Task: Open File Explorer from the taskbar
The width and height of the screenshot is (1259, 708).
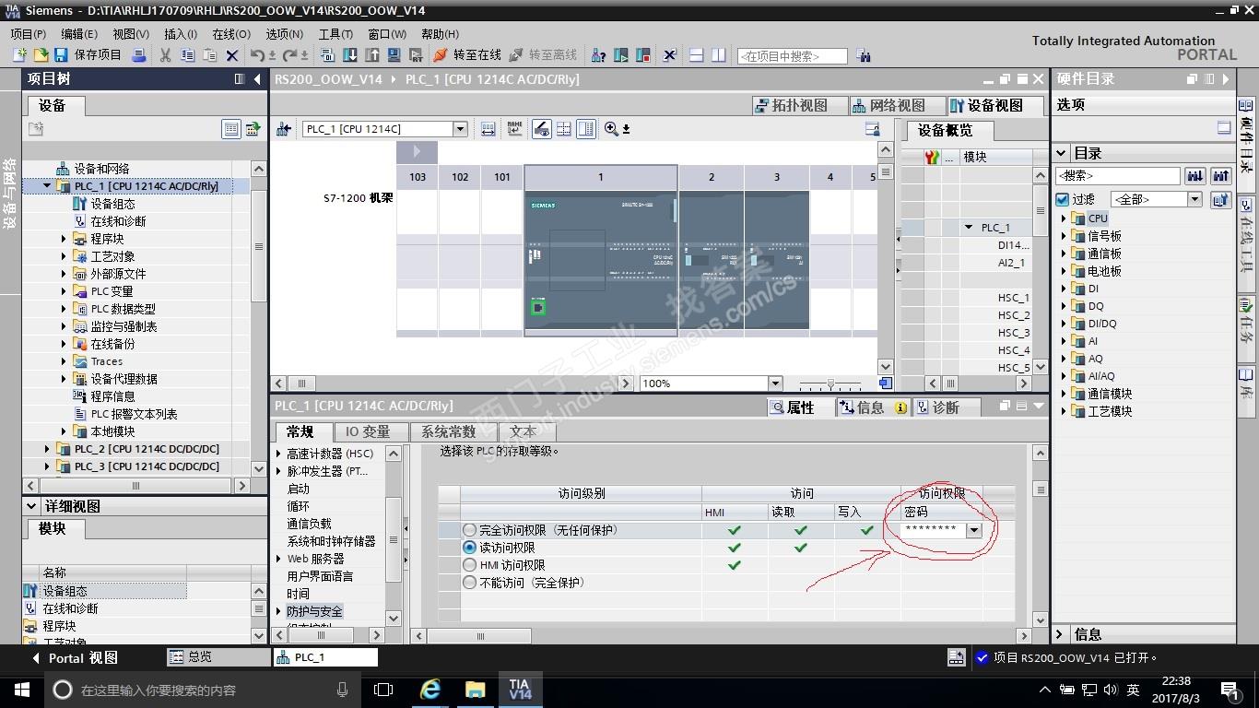Action: [x=475, y=689]
